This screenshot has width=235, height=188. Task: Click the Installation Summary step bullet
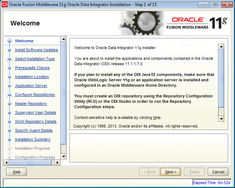tap(9, 139)
